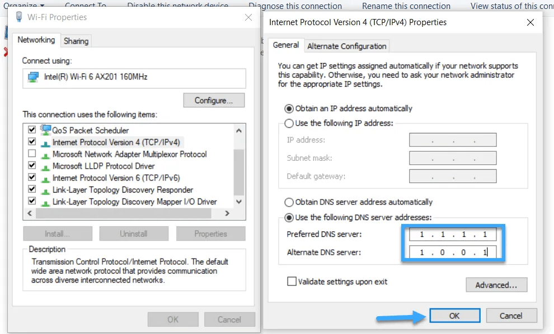Select Link-Layer Topology Discovery Responder row text
The image size is (554, 334).
click(x=123, y=190)
